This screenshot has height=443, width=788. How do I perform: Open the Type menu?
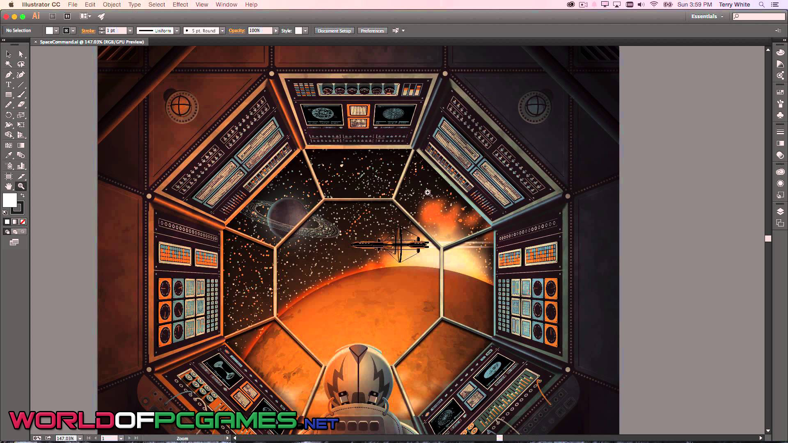point(134,5)
